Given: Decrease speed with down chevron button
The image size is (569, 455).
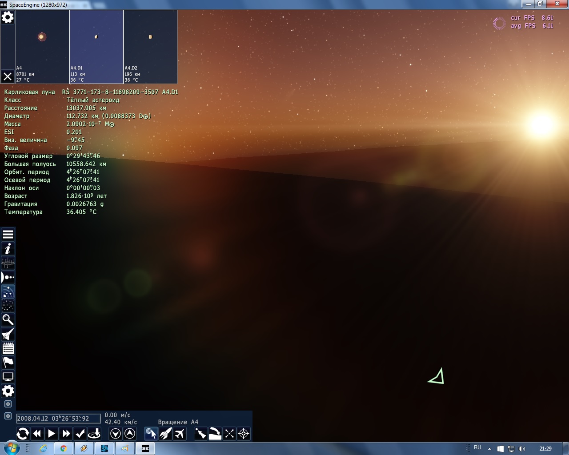Looking at the screenshot, I should 116,434.
